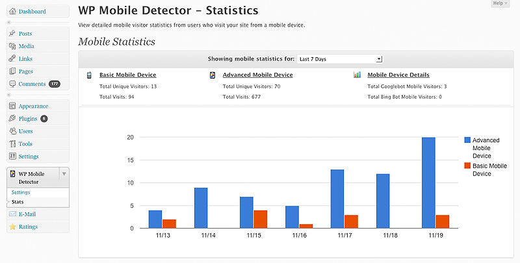Screen dimensions: 520x263
Task: Click the blue bar for 11/18
Action: click(383, 201)
